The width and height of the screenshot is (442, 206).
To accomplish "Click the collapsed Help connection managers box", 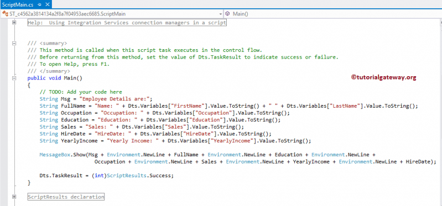I will 127,23.
